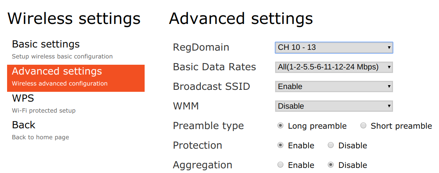The height and width of the screenshot is (173, 439).
Task: Open the RegDomain dropdown
Action: 334,47
